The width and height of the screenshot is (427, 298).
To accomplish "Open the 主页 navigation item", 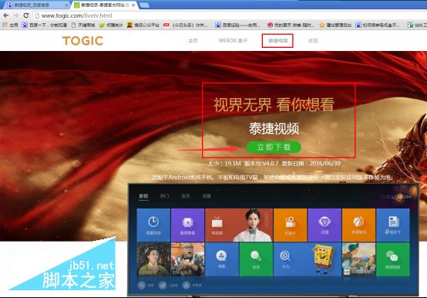I will [x=193, y=41].
